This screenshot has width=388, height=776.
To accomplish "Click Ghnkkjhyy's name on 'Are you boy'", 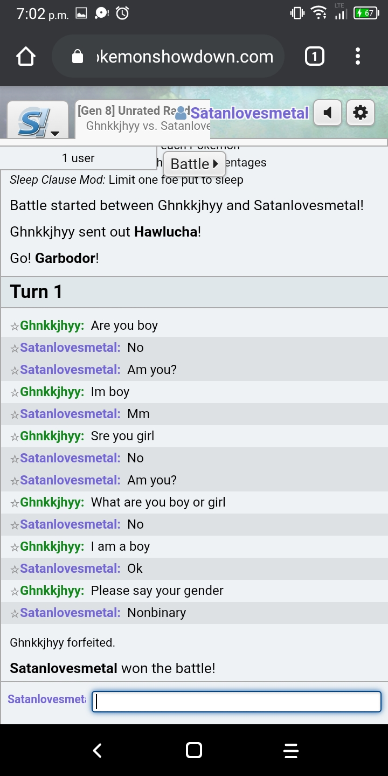I will tap(52, 325).
